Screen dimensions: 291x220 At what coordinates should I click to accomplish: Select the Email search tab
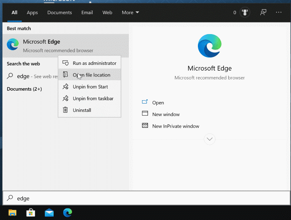[87, 12]
